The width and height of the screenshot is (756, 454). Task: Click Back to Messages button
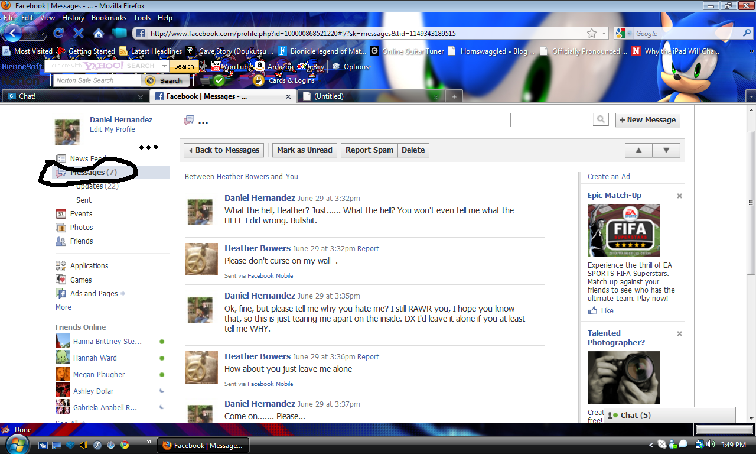pos(224,150)
